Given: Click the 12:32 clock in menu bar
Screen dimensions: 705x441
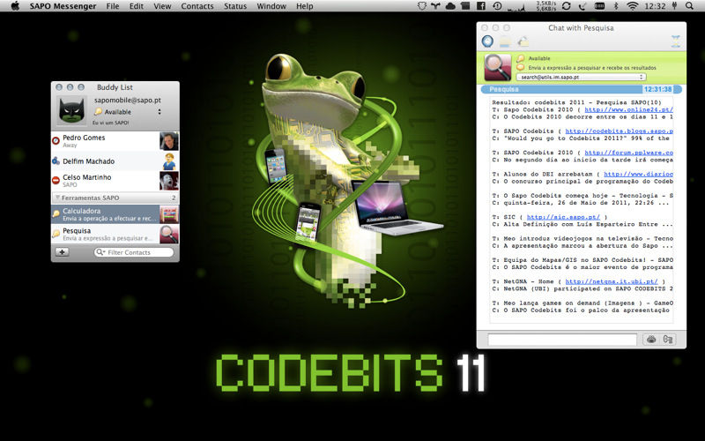Looking at the screenshot, I should pyautogui.click(x=655, y=6).
